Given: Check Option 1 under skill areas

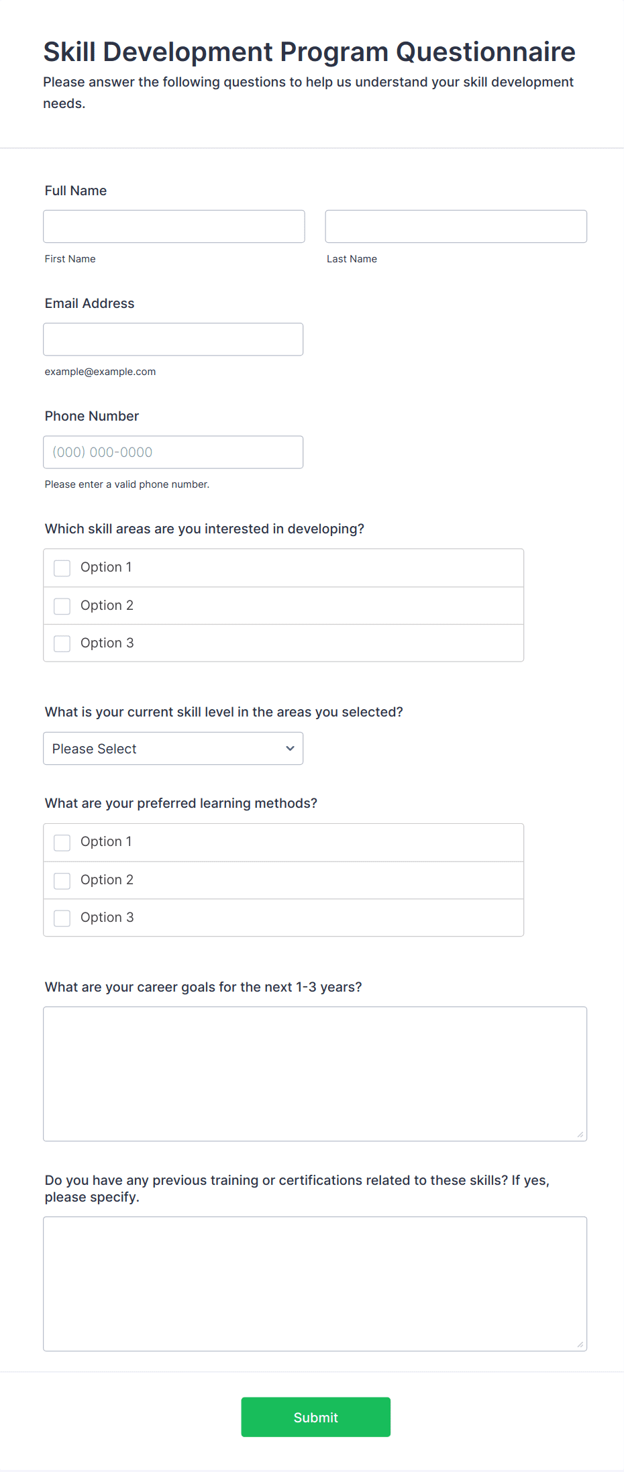Looking at the screenshot, I should click(x=62, y=568).
